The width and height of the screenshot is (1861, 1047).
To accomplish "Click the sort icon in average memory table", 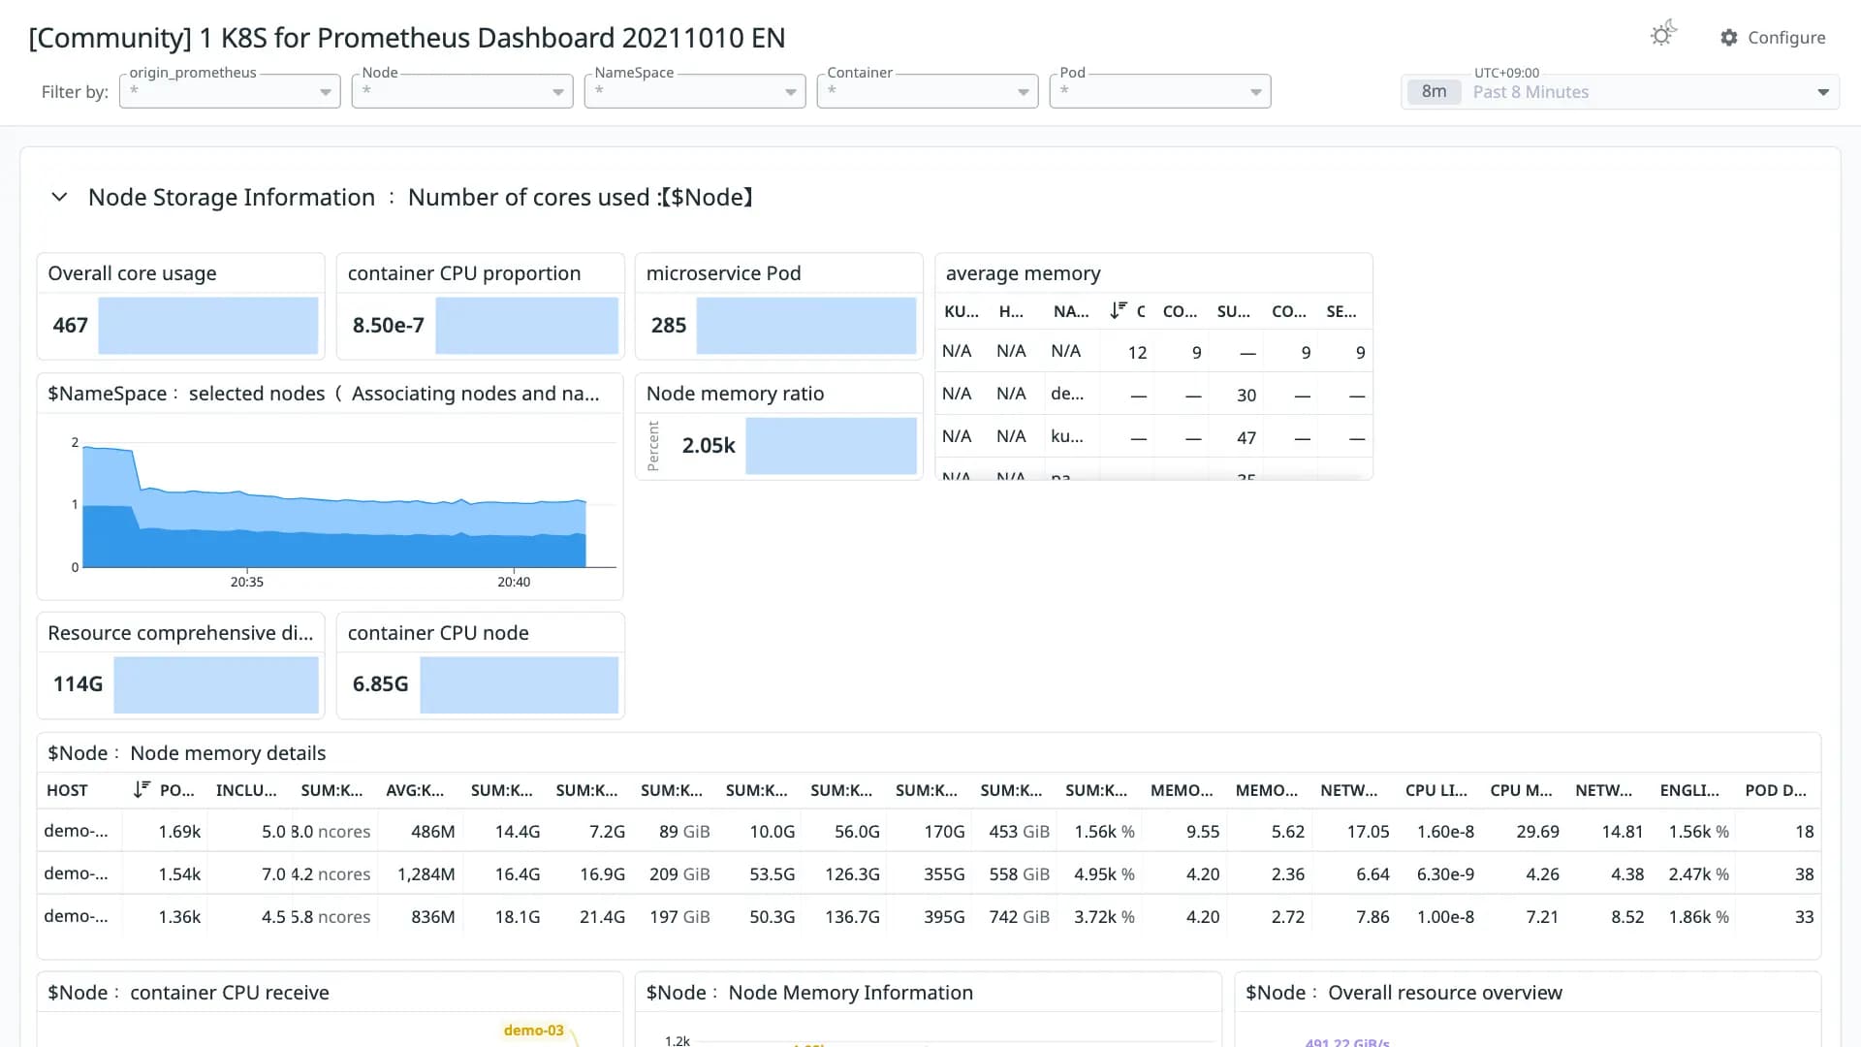I will tap(1119, 310).
